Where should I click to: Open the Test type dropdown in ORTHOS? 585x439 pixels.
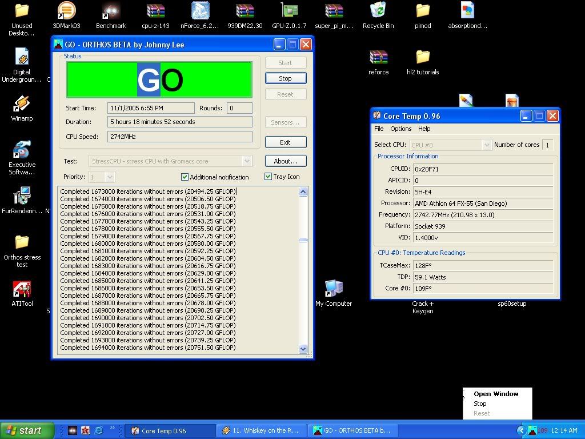(247, 161)
